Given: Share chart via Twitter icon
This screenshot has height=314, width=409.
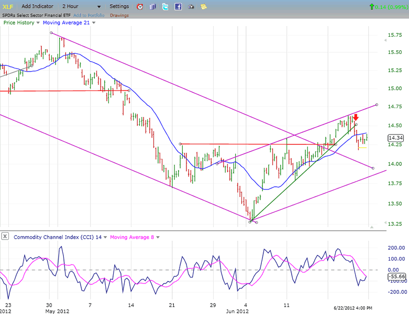Looking at the screenshot, I should (x=165, y=7).
